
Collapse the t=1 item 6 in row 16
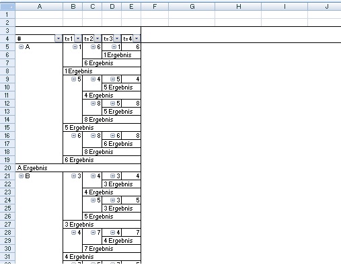point(73,136)
